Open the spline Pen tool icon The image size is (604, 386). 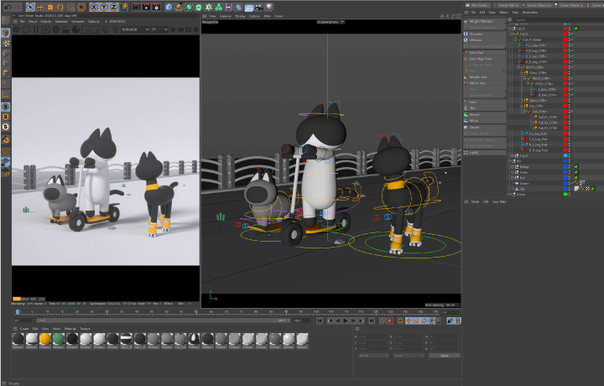(179, 7)
